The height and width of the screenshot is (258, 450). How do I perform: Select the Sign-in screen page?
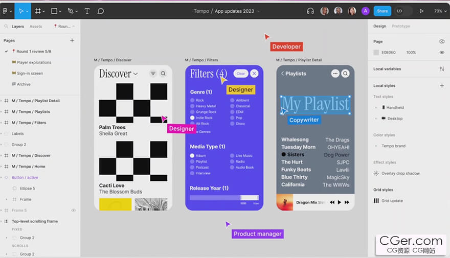(30, 73)
